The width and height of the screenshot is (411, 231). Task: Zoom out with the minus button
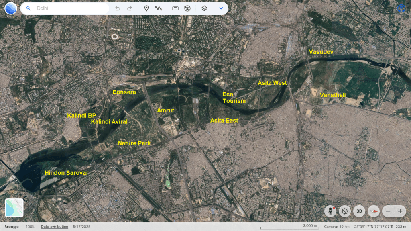(388, 211)
